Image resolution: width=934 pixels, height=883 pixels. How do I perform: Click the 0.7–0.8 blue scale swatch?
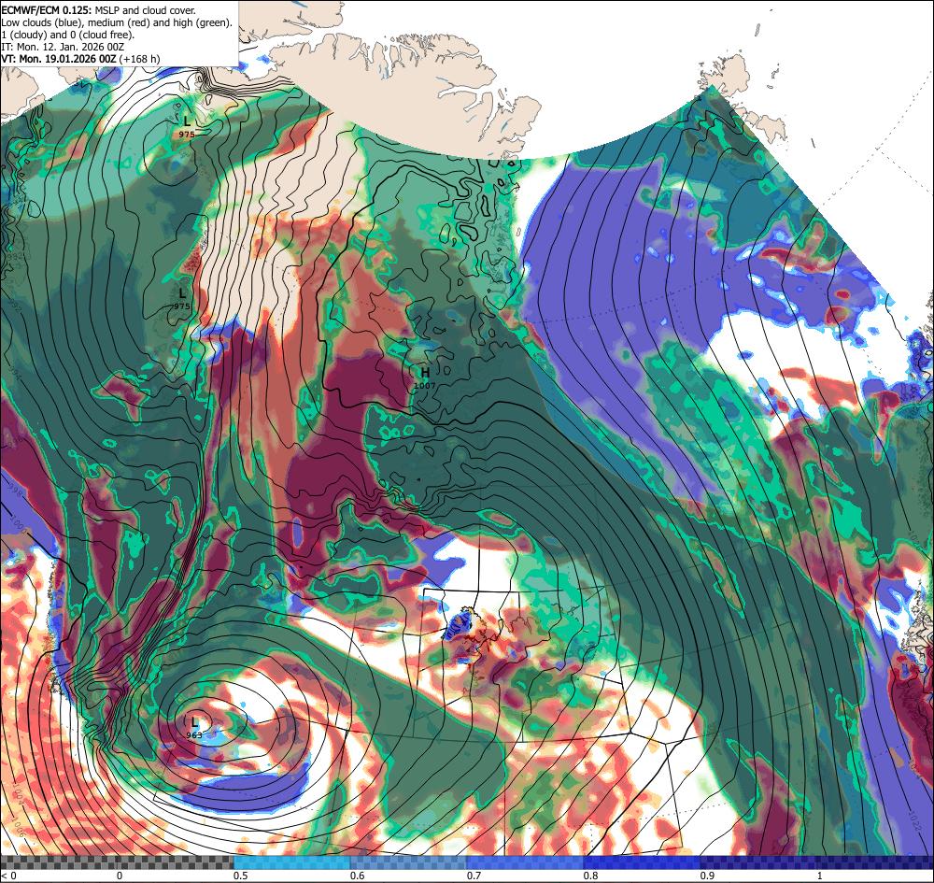pyautogui.click(x=525, y=862)
